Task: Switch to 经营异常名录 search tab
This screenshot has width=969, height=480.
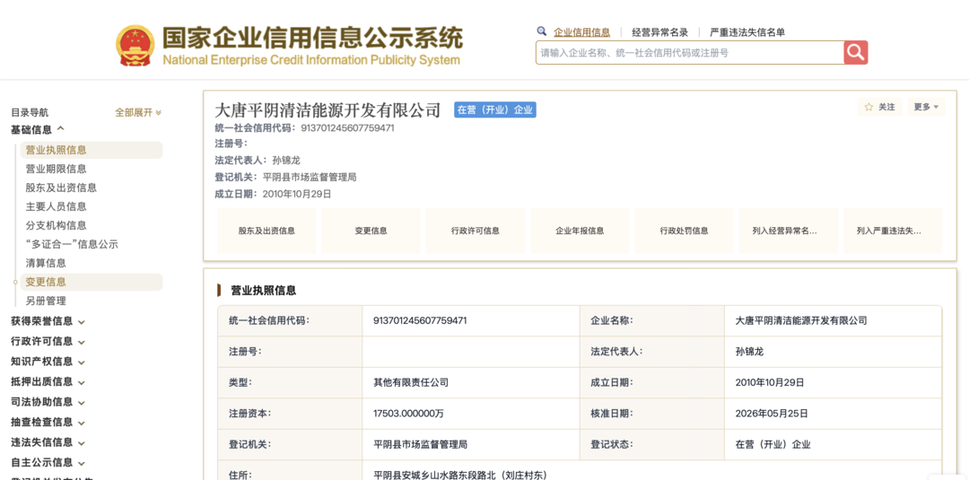Action: point(660,32)
